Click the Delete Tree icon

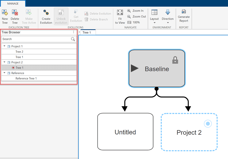pos(15,12)
